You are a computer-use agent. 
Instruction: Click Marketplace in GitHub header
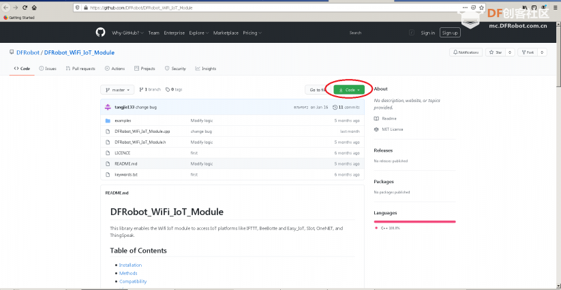[226, 33]
